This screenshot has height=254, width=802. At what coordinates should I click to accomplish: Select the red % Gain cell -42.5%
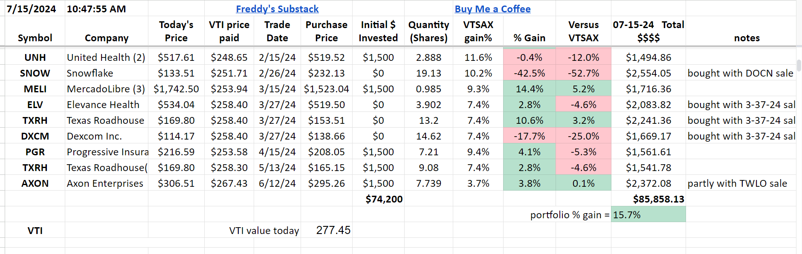530,73
